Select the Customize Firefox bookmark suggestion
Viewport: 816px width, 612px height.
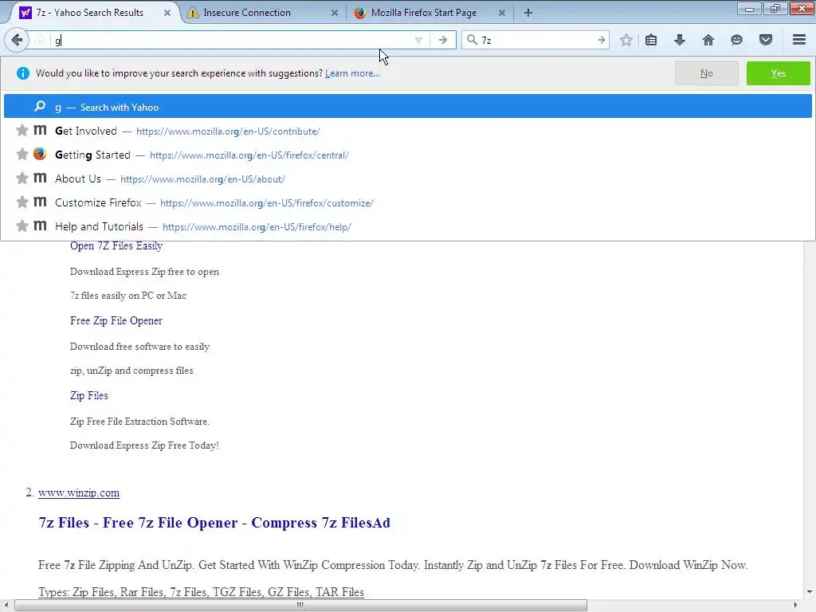click(x=407, y=203)
